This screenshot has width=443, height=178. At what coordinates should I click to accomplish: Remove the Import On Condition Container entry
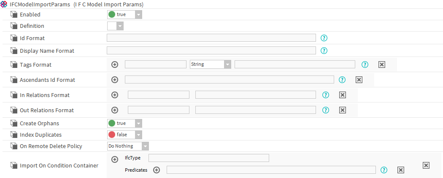tap(426, 165)
